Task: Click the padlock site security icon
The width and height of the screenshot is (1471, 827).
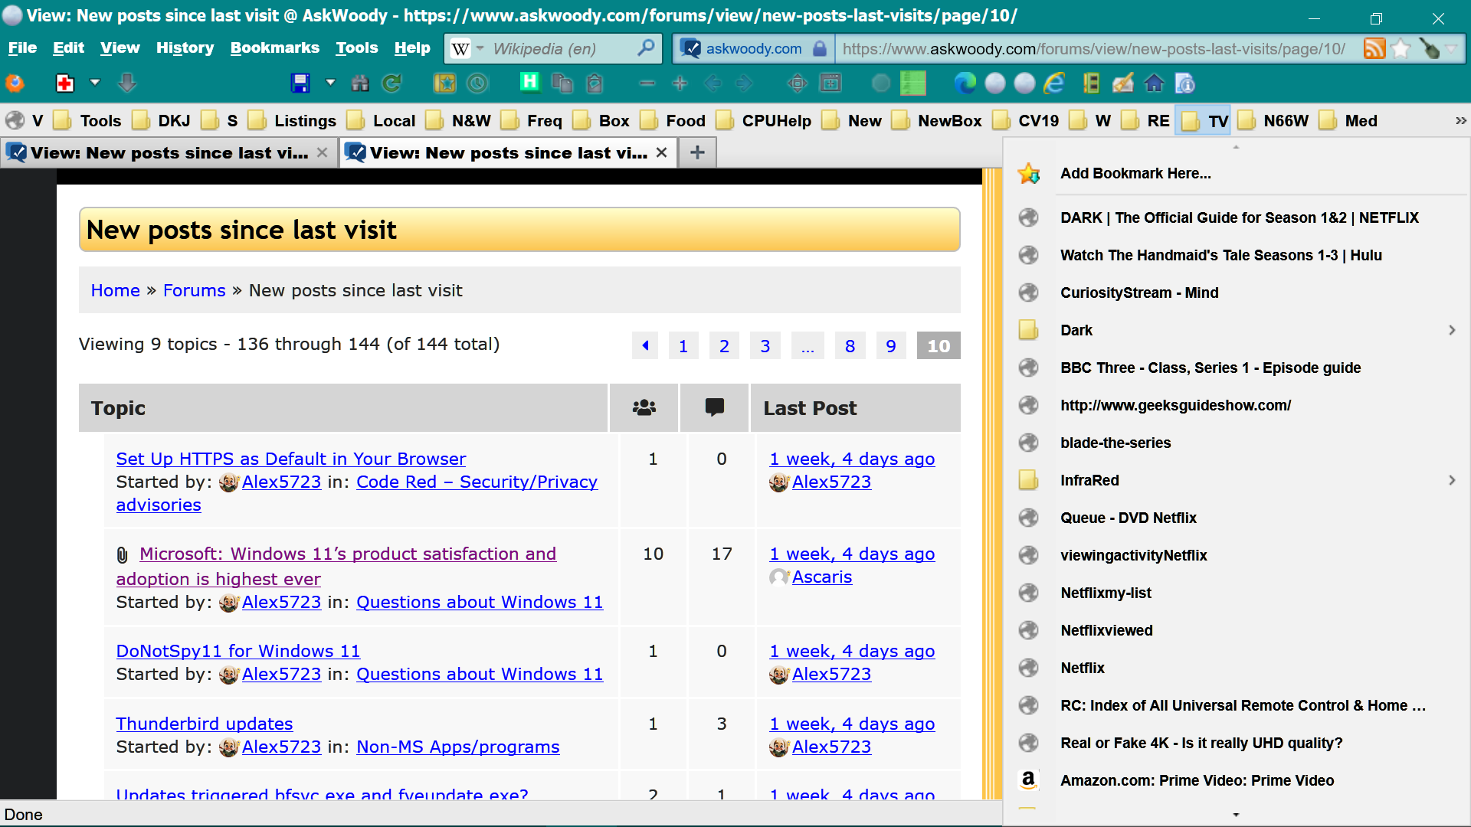Action: pyautogui.click(x=820, y=49)
